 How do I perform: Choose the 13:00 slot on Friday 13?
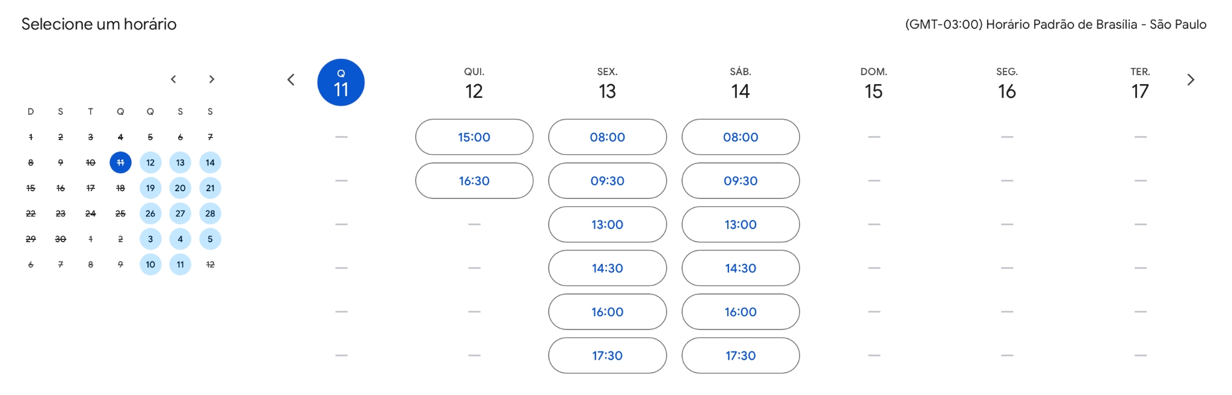[x=608, y=225]
